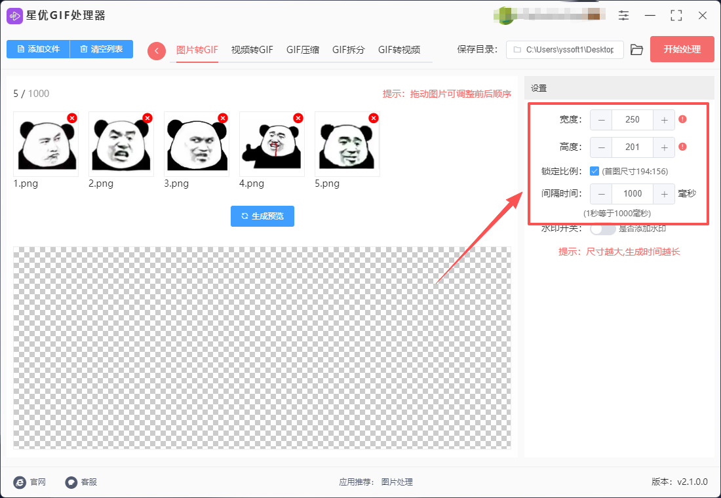Screen dimensions: 721x498
Task: Increase width with plus button
Action: pos(664,119)
